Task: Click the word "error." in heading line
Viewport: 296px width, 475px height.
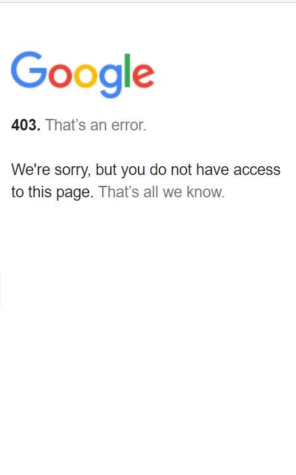Action: click(129, 125)
